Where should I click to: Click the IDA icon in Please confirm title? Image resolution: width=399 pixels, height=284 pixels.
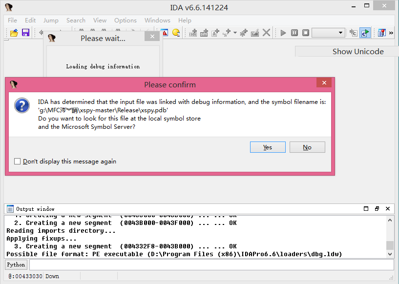[14, 84]
